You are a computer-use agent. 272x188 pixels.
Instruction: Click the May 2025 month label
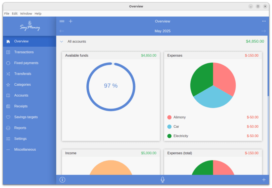[x=162, y=31]
